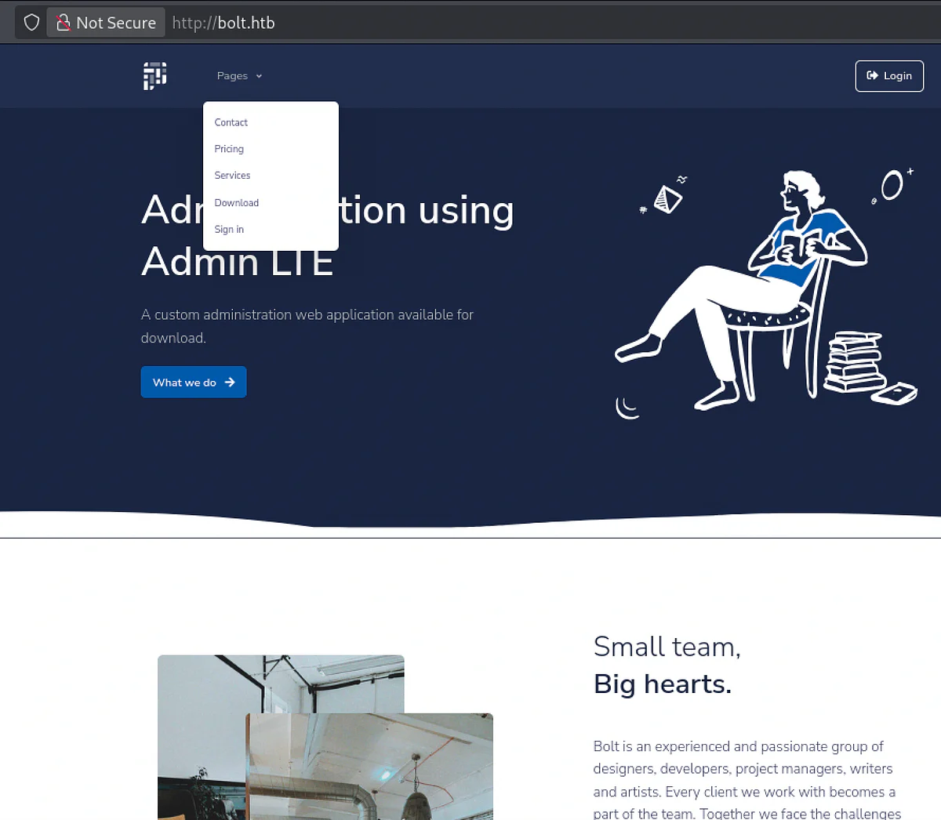Select Contact from the Pages menu
The width and height of the screenshot is (941, 820).
tap(231, 122)
